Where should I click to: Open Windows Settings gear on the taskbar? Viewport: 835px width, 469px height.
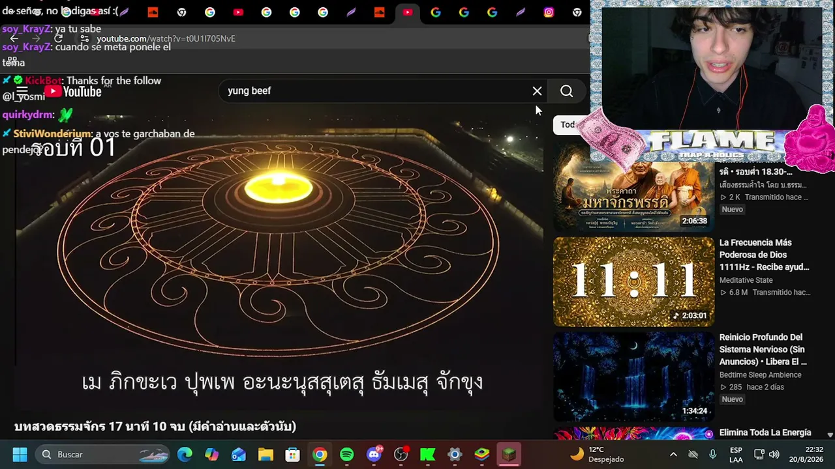point(455,454)
